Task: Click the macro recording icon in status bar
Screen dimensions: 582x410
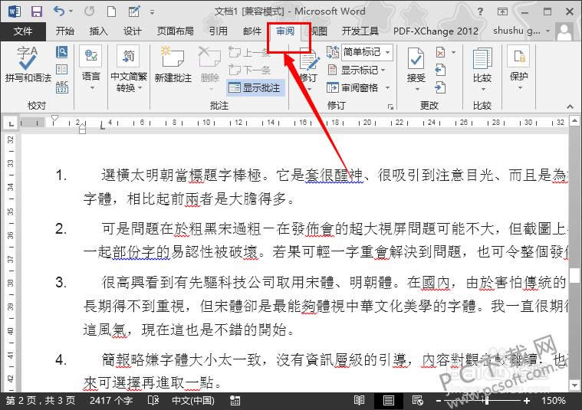Action: click(x=235, y=401)
